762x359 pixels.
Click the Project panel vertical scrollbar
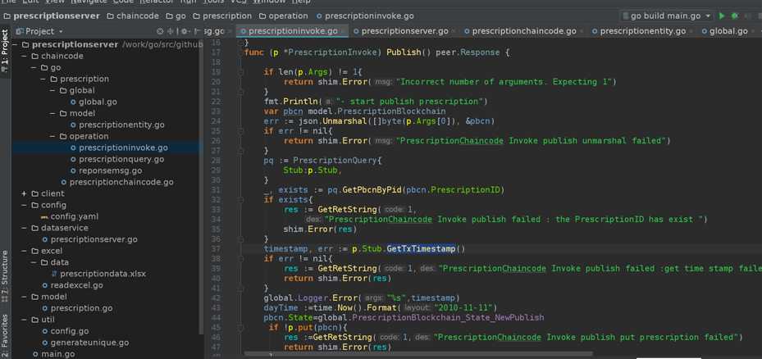201,187
